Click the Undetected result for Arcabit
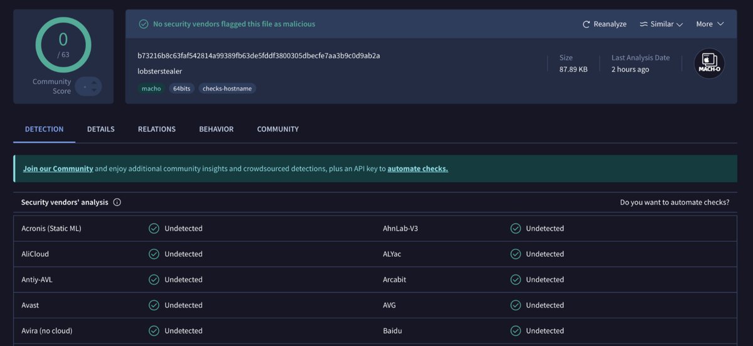The width and height of the screenshot is (753, 346). click(545, 280)
